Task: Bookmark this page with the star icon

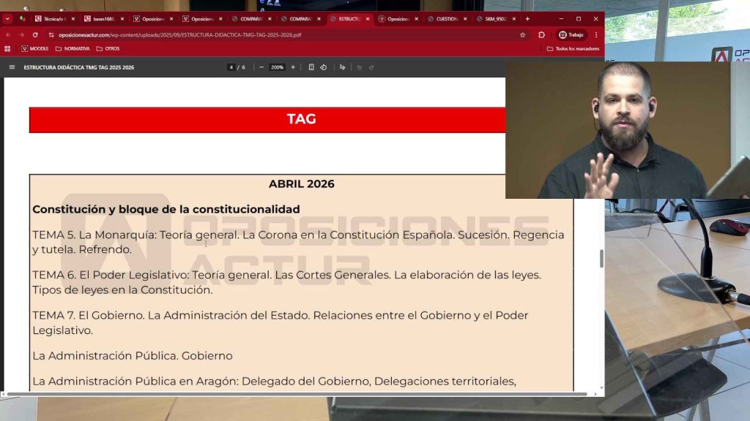Action: (523, 34)
